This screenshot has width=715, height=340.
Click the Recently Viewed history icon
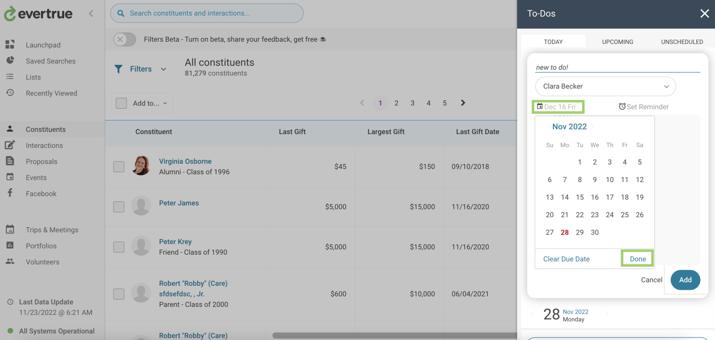point(10,93)
